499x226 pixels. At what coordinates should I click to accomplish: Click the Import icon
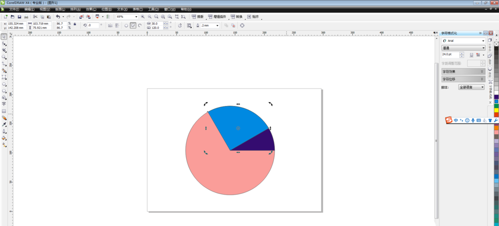point(81,16)
